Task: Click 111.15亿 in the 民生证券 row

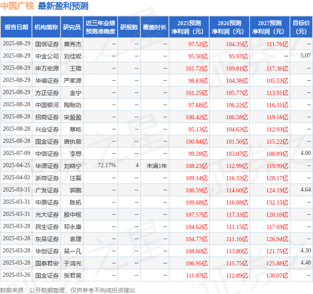Action: pyautogui.click(x=237, y=226)
